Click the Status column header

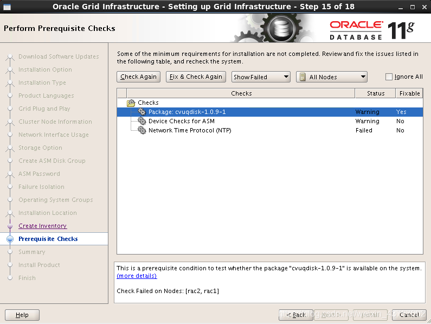coord(376,93)
